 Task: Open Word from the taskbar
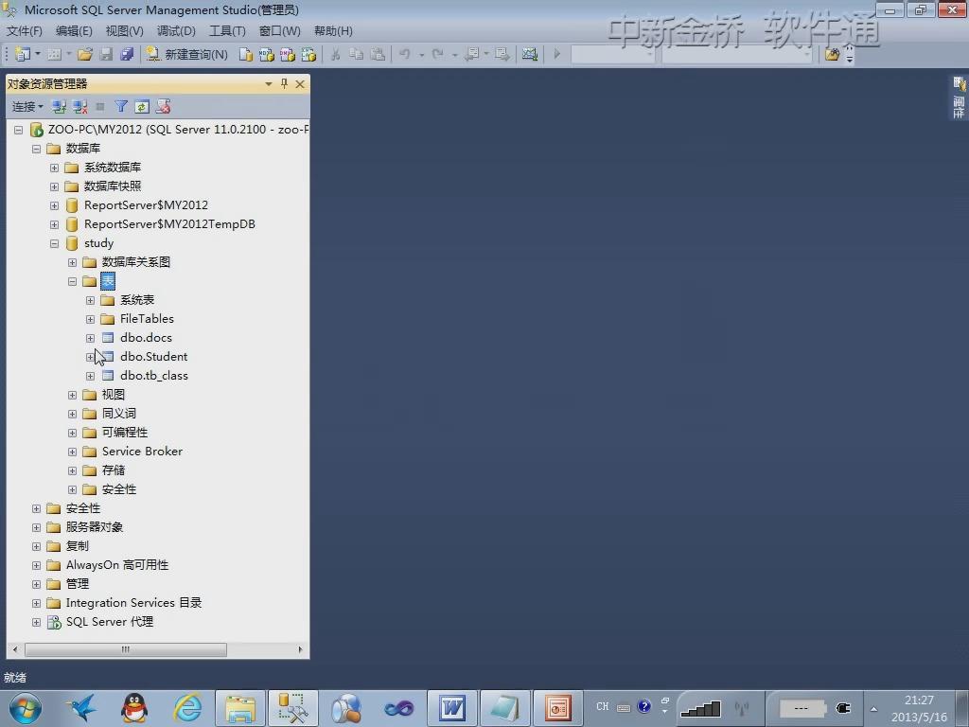coord(452,708)
